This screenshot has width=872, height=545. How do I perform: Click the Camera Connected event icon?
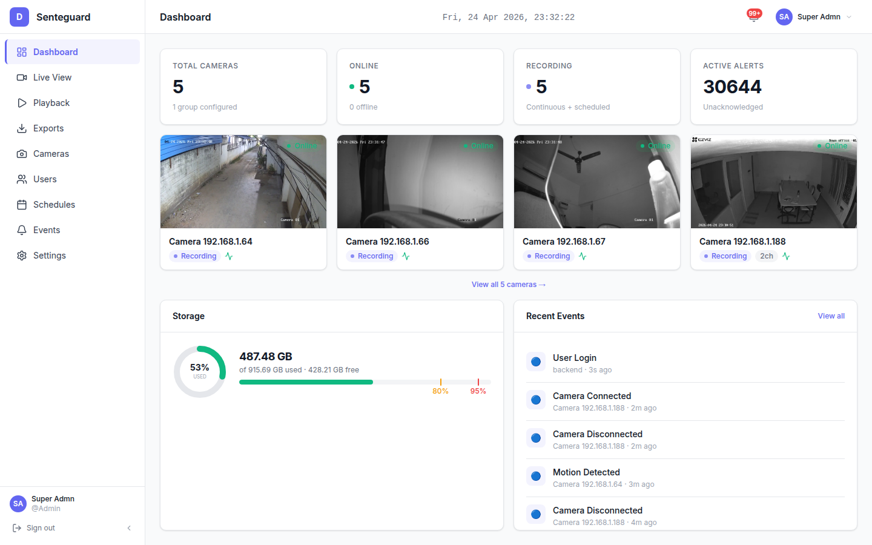pos(536,400)
